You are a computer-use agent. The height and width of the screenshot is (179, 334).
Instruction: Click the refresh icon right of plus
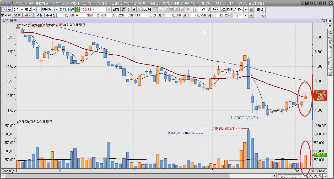[263, 15]
